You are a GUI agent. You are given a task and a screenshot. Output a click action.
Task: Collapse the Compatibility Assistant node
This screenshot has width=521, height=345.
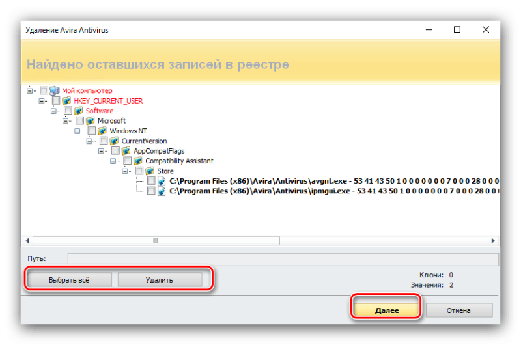(113, 161)
